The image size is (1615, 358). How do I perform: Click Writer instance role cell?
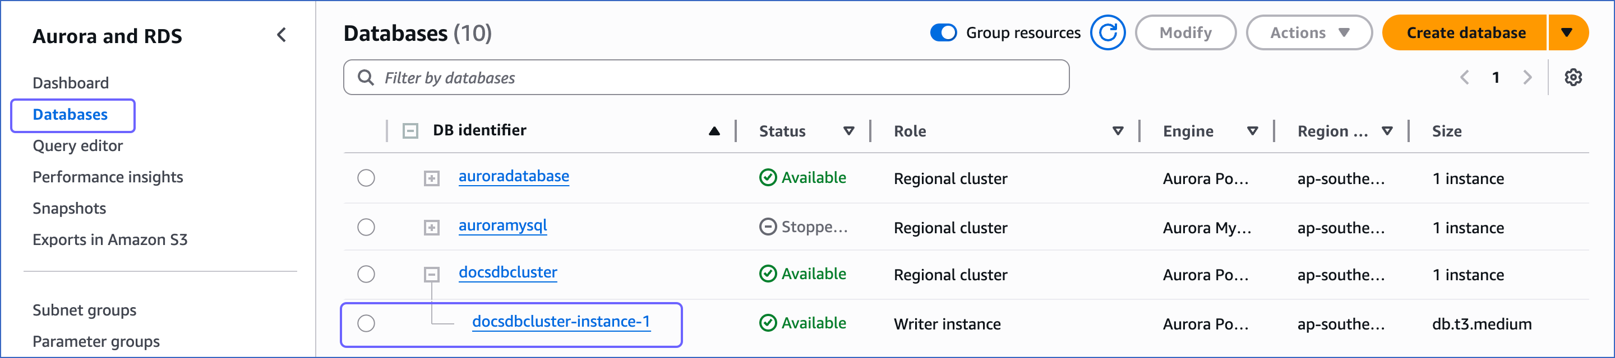tap(947, 323)
